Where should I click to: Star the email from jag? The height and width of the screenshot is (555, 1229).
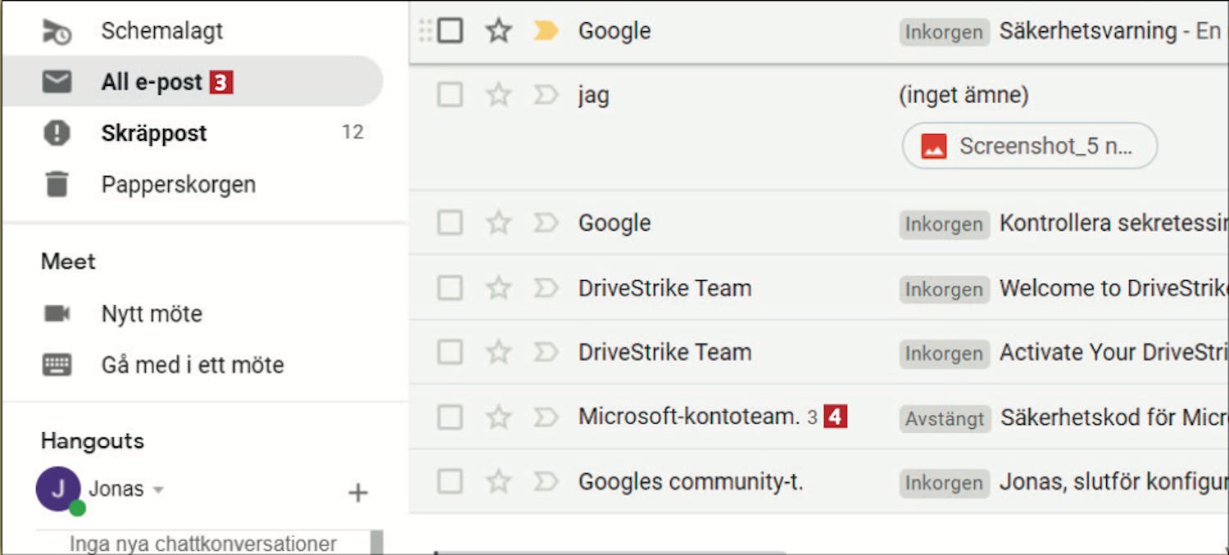[499, 96]
